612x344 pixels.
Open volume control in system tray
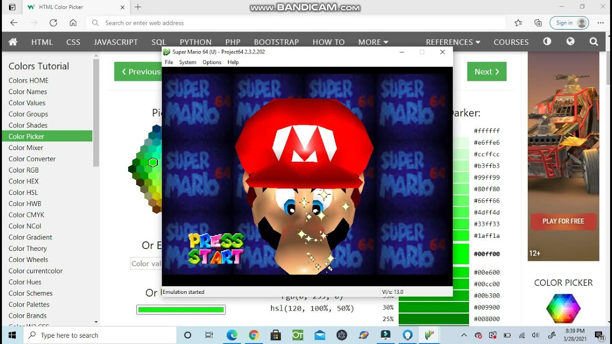click(535, 335)
